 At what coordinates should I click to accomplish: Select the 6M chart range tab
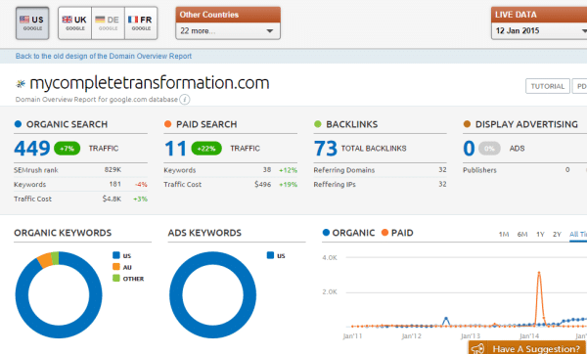coord(522,235)
